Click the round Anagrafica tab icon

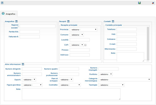point(3,13)
